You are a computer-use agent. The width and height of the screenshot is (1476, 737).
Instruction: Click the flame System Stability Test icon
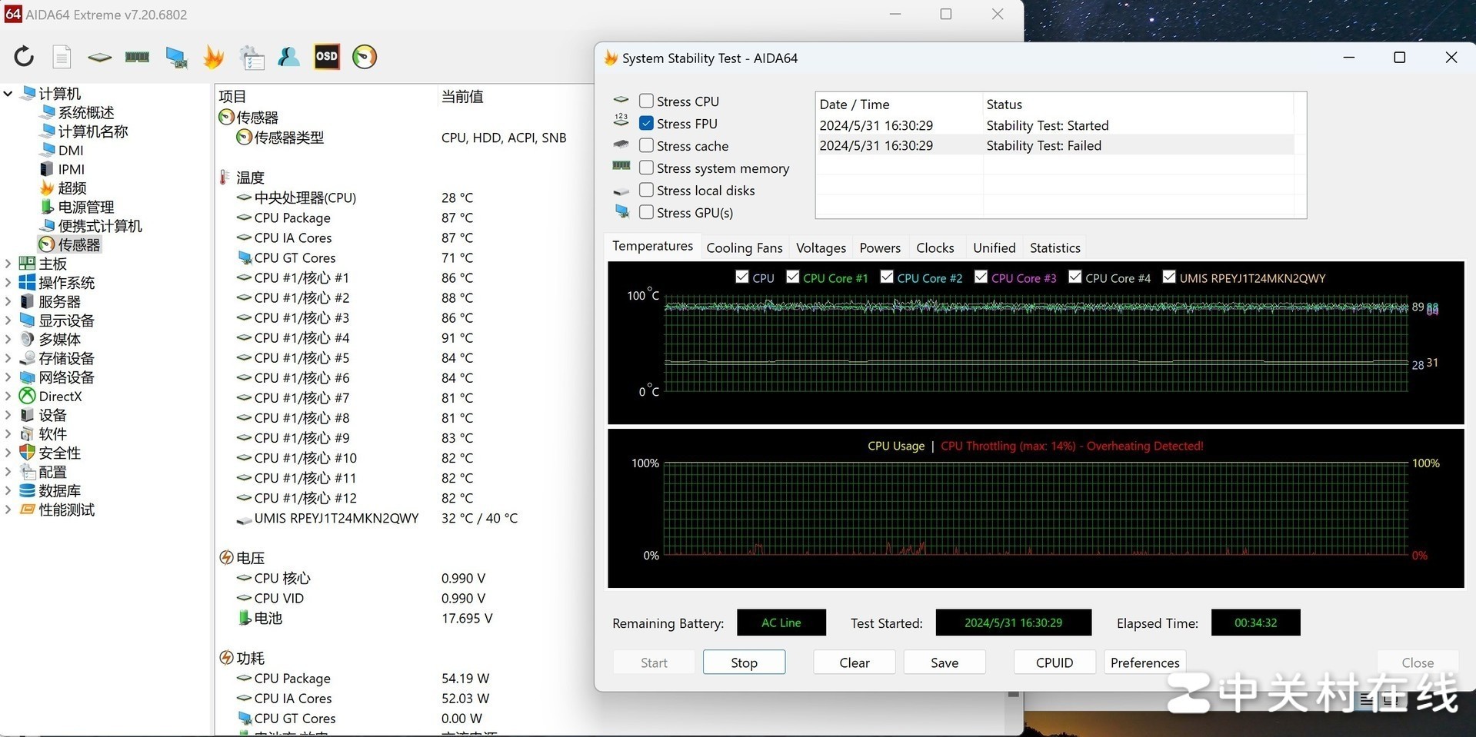point(213,57)
